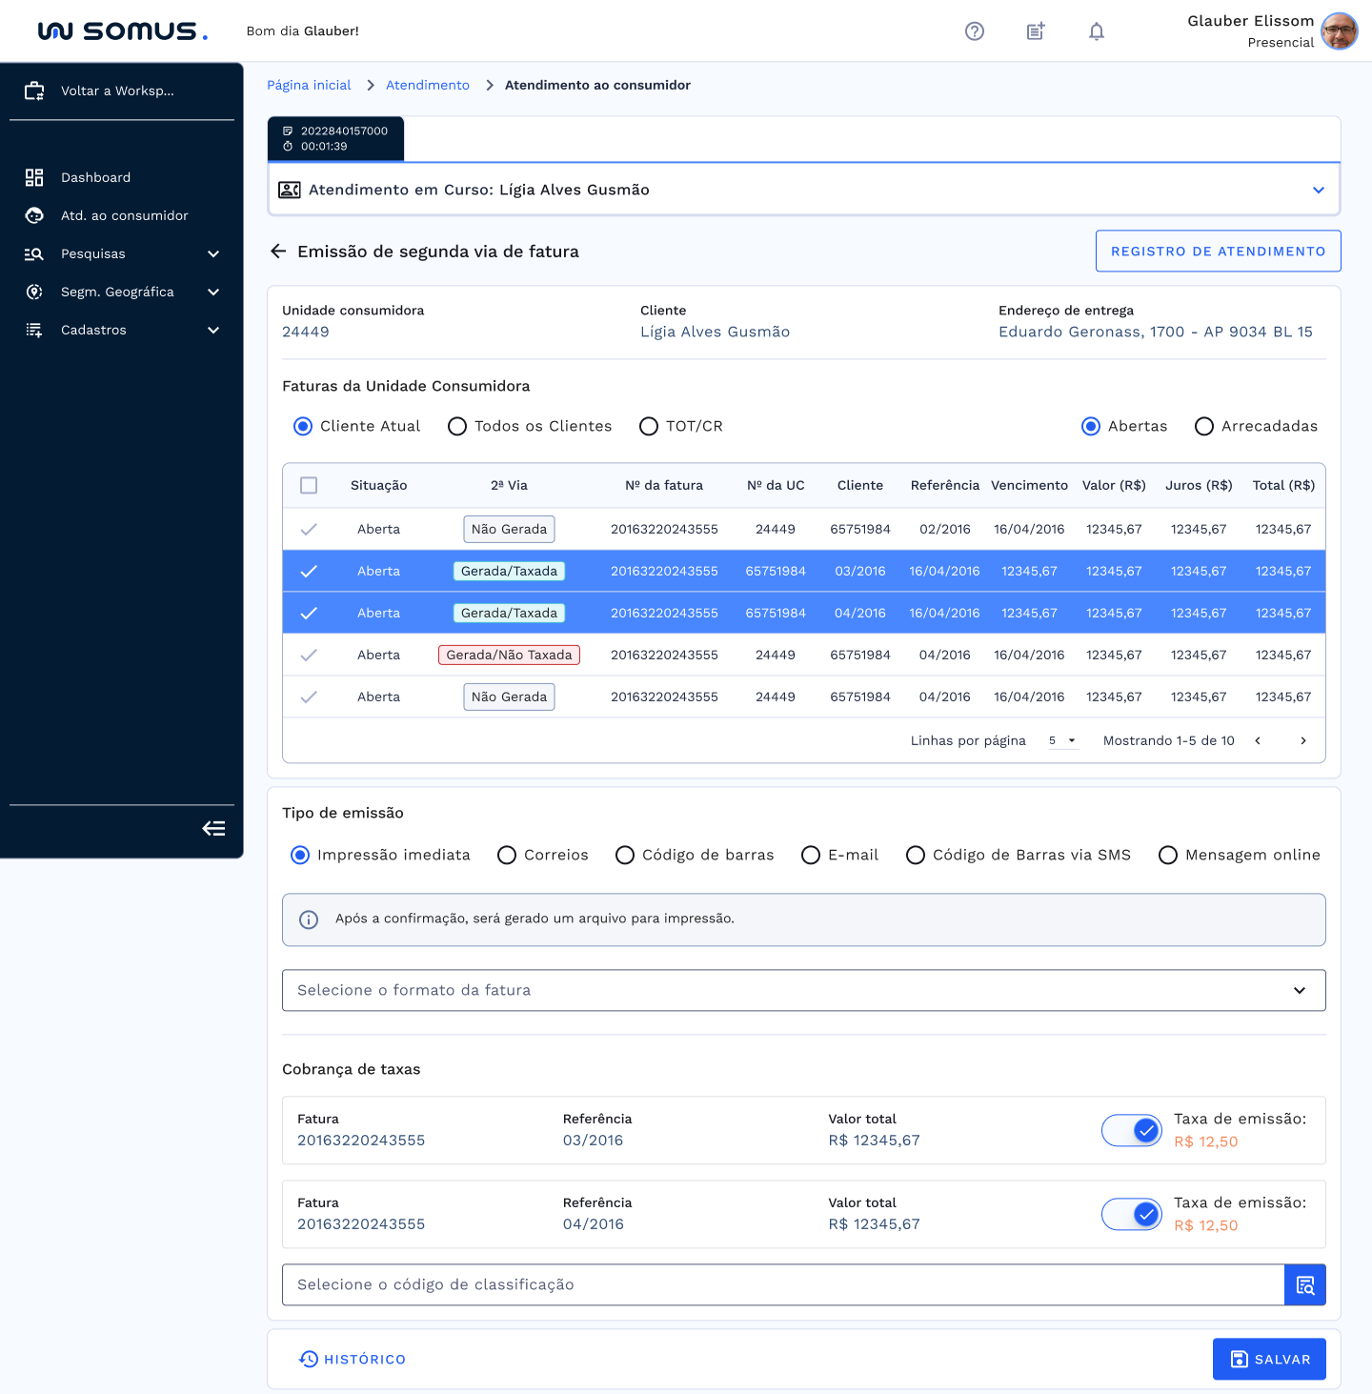This screenshot has height=1394, width=1372.
Task: Select the Todos os Clientes radio option
Action: coord(457,427)
